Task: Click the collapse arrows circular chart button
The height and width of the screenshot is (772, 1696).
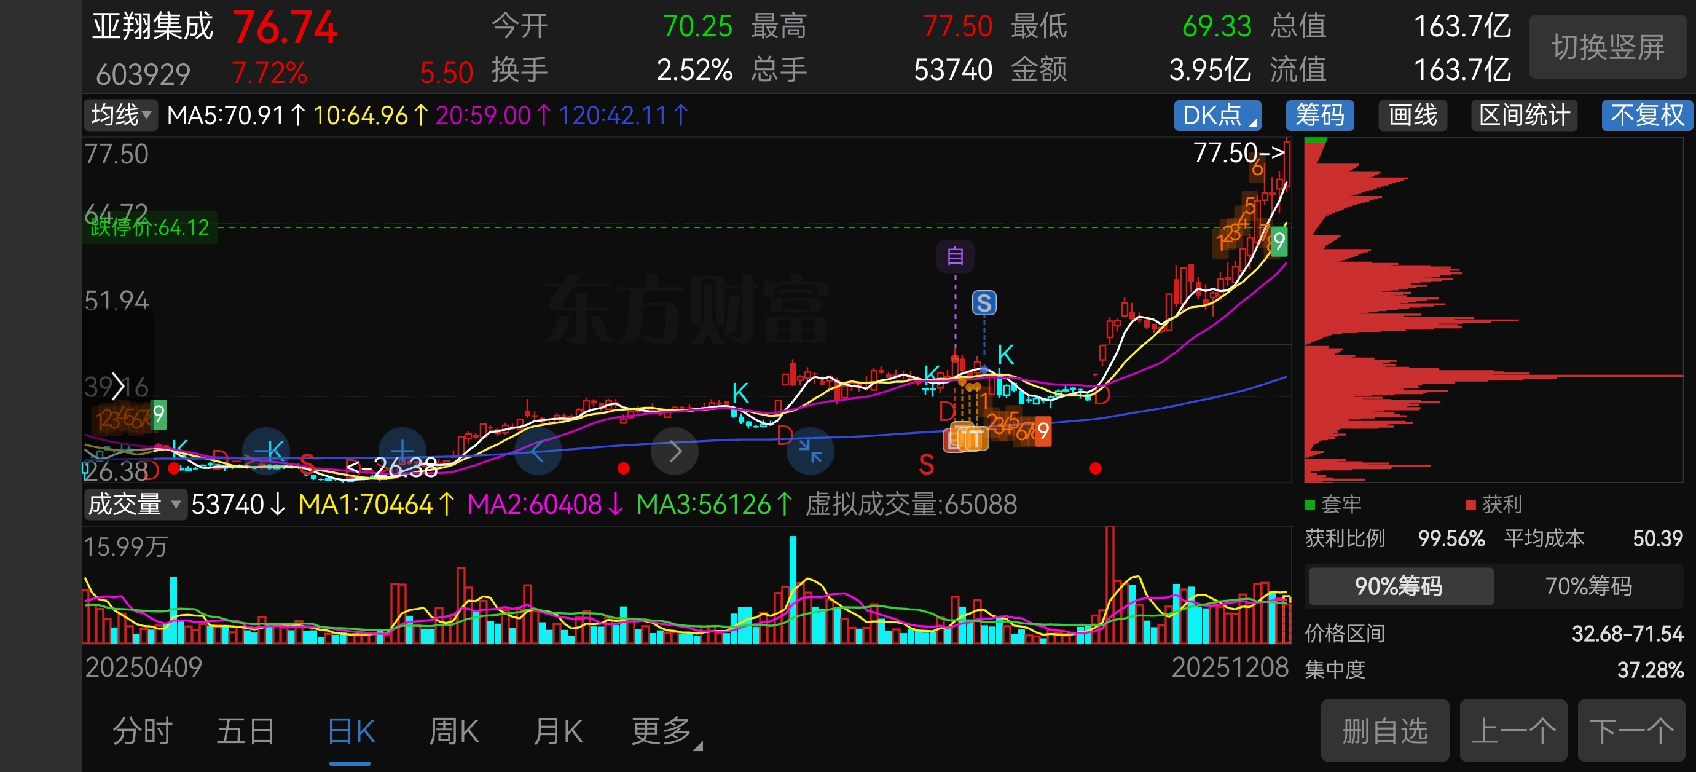Action: tap(811, 451)
